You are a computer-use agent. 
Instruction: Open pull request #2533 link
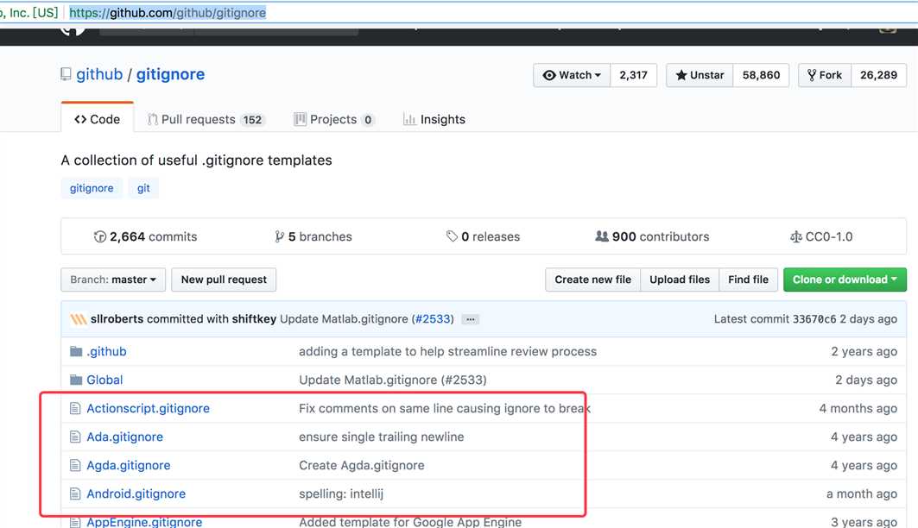434,319
